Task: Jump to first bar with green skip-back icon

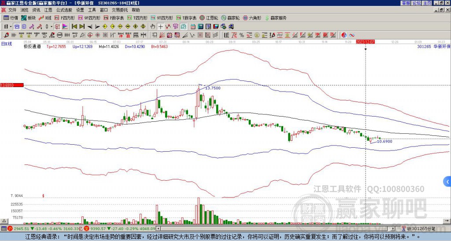Action: [x=74, y=27]
